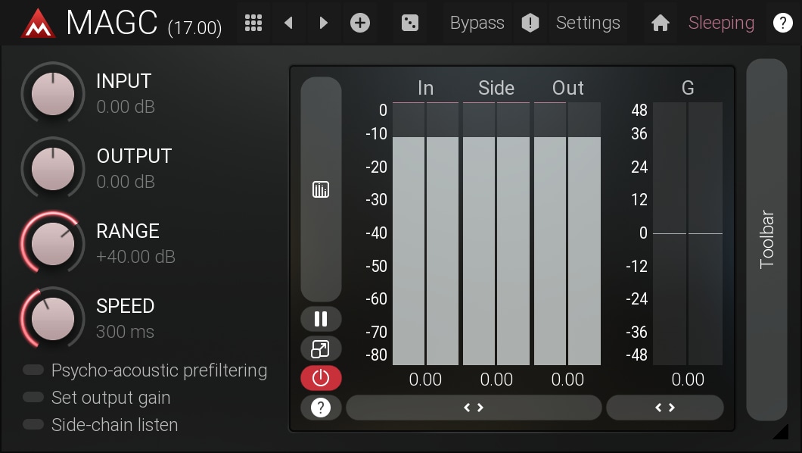This screenshot has height=453, width=802.
Task: Open the Settings menu
Action: pyautogui.click(x=588, y=23)
